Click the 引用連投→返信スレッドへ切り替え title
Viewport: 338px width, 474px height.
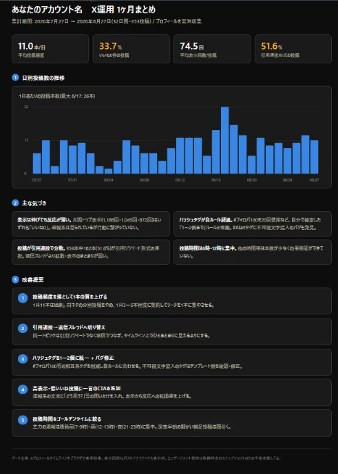[69, 327]
